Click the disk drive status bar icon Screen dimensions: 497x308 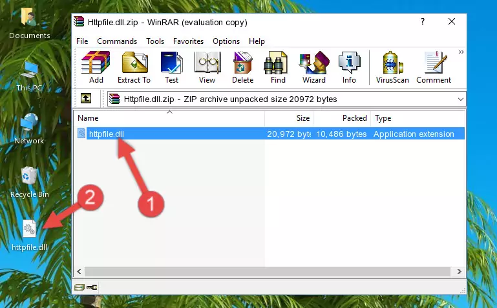79,287
